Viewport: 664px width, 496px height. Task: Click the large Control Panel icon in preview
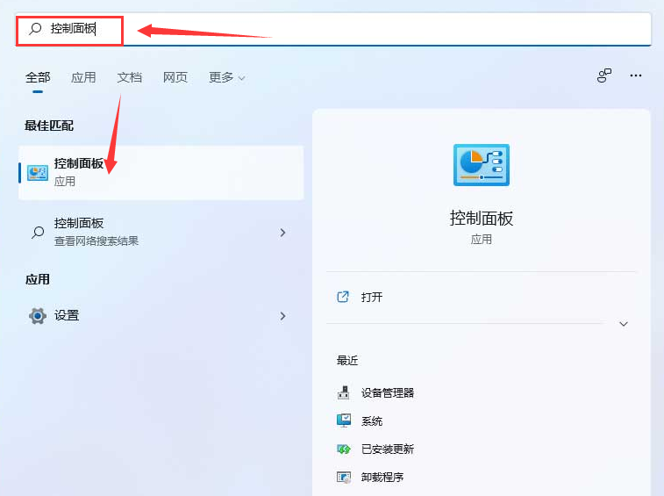(481, 165)
